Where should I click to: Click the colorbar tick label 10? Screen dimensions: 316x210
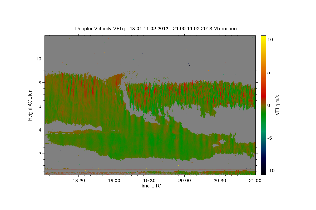[270, 40]
